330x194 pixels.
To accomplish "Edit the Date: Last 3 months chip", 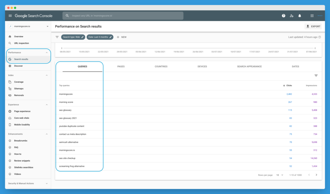I will 100,37.
